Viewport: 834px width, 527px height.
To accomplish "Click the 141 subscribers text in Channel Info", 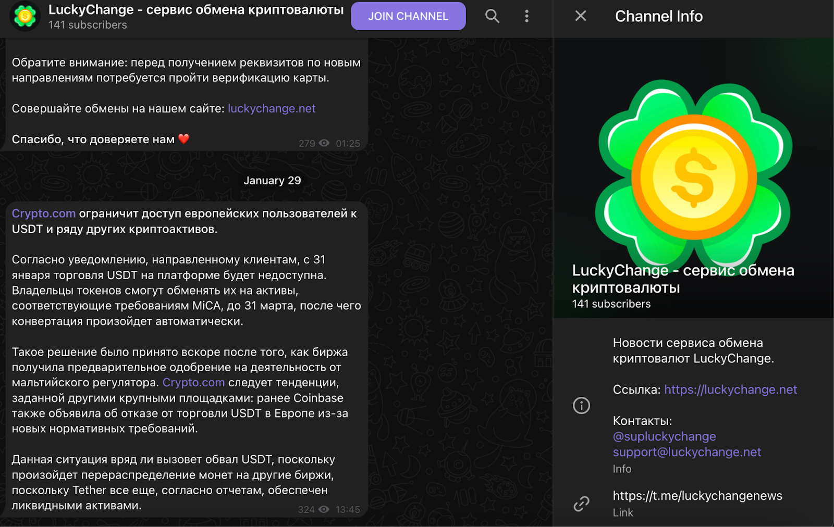I will point(611,304).
